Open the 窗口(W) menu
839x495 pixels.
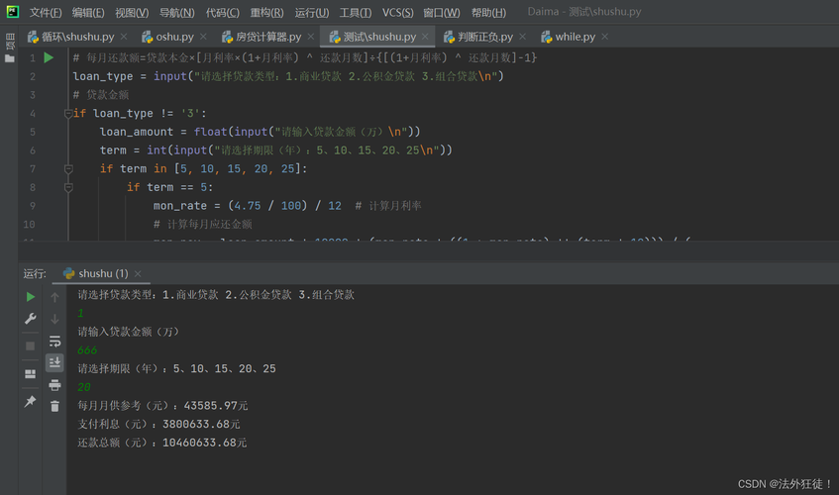pos(442,12)
